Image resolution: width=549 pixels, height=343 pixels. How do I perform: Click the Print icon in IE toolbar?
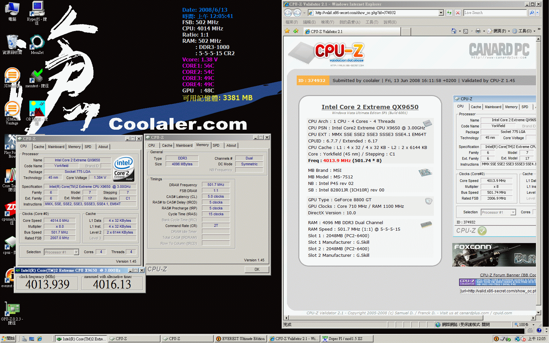click(x=478, y=31)
